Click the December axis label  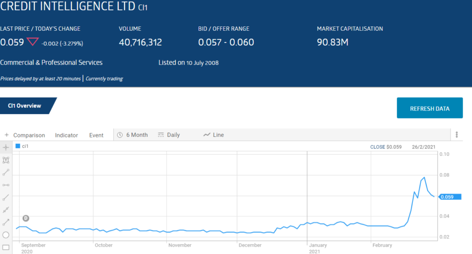(250, 245)
